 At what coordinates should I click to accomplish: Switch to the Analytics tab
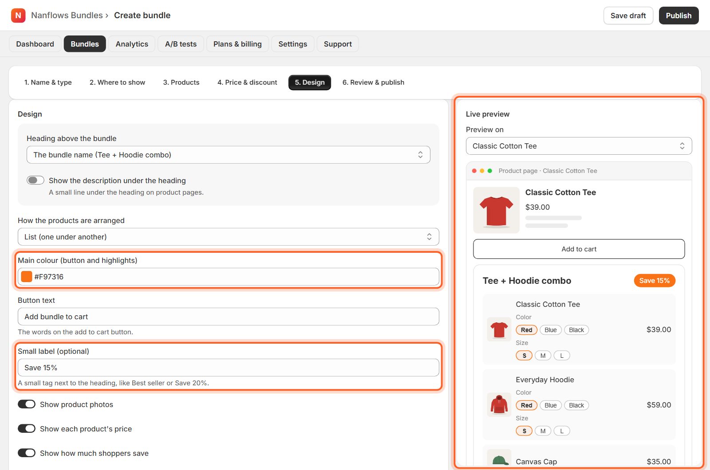click(x=132, y=44)
